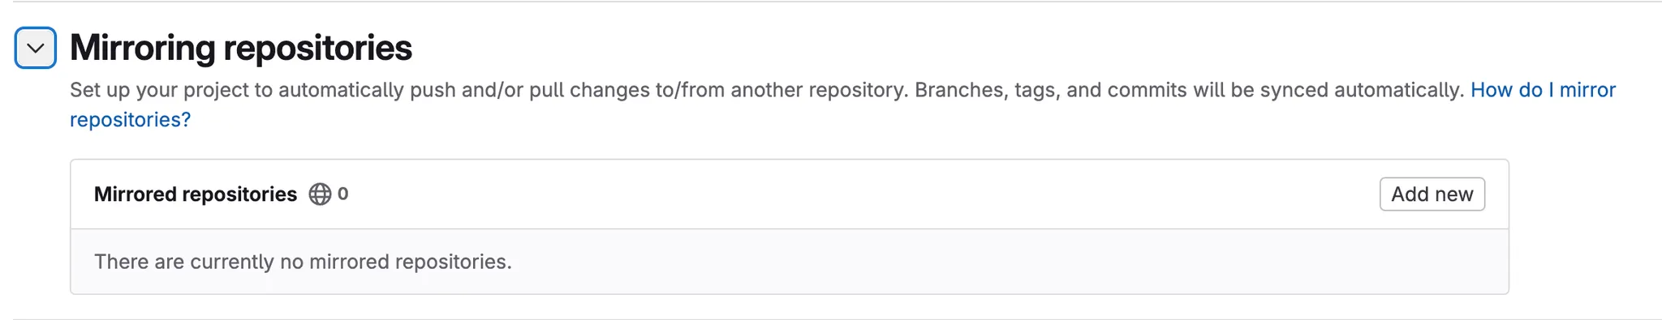Click the Add new button
The image size is (1662, 320).
click(1432, 194)
